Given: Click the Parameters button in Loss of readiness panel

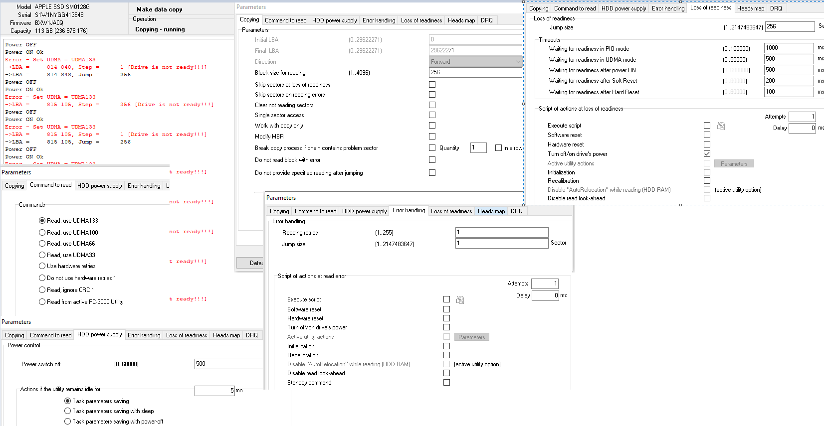Looking at the screenshot, I should coord(734,163).
